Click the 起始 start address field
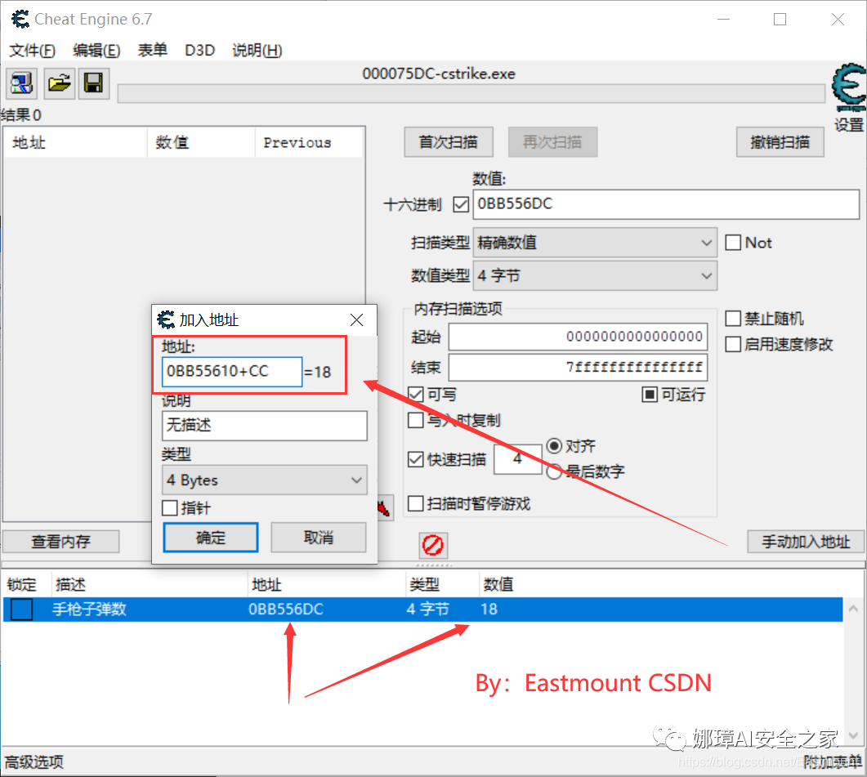This screenshot has width=867, height=777. (x=578, y=337)
